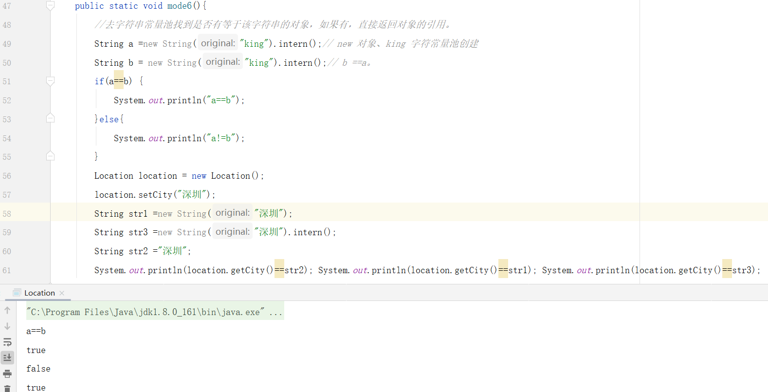
Task: Click the str2 variable declaration on line 60
Action: pyautogui.click(x=138, y=251)
